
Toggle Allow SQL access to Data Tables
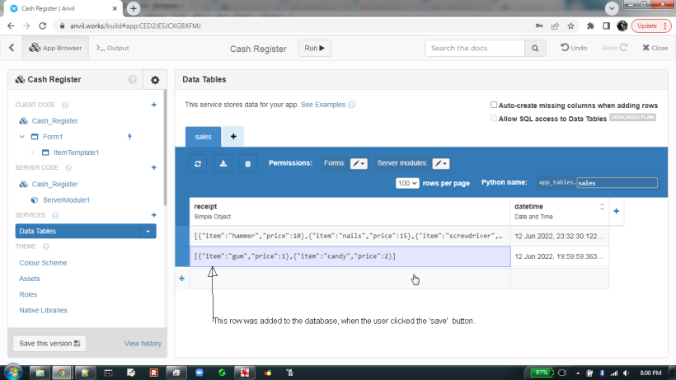pyautogui.click(x=494, y=119)
